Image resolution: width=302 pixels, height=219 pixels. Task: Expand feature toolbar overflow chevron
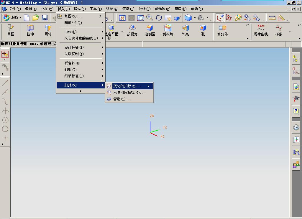click(x=248, y=25)
